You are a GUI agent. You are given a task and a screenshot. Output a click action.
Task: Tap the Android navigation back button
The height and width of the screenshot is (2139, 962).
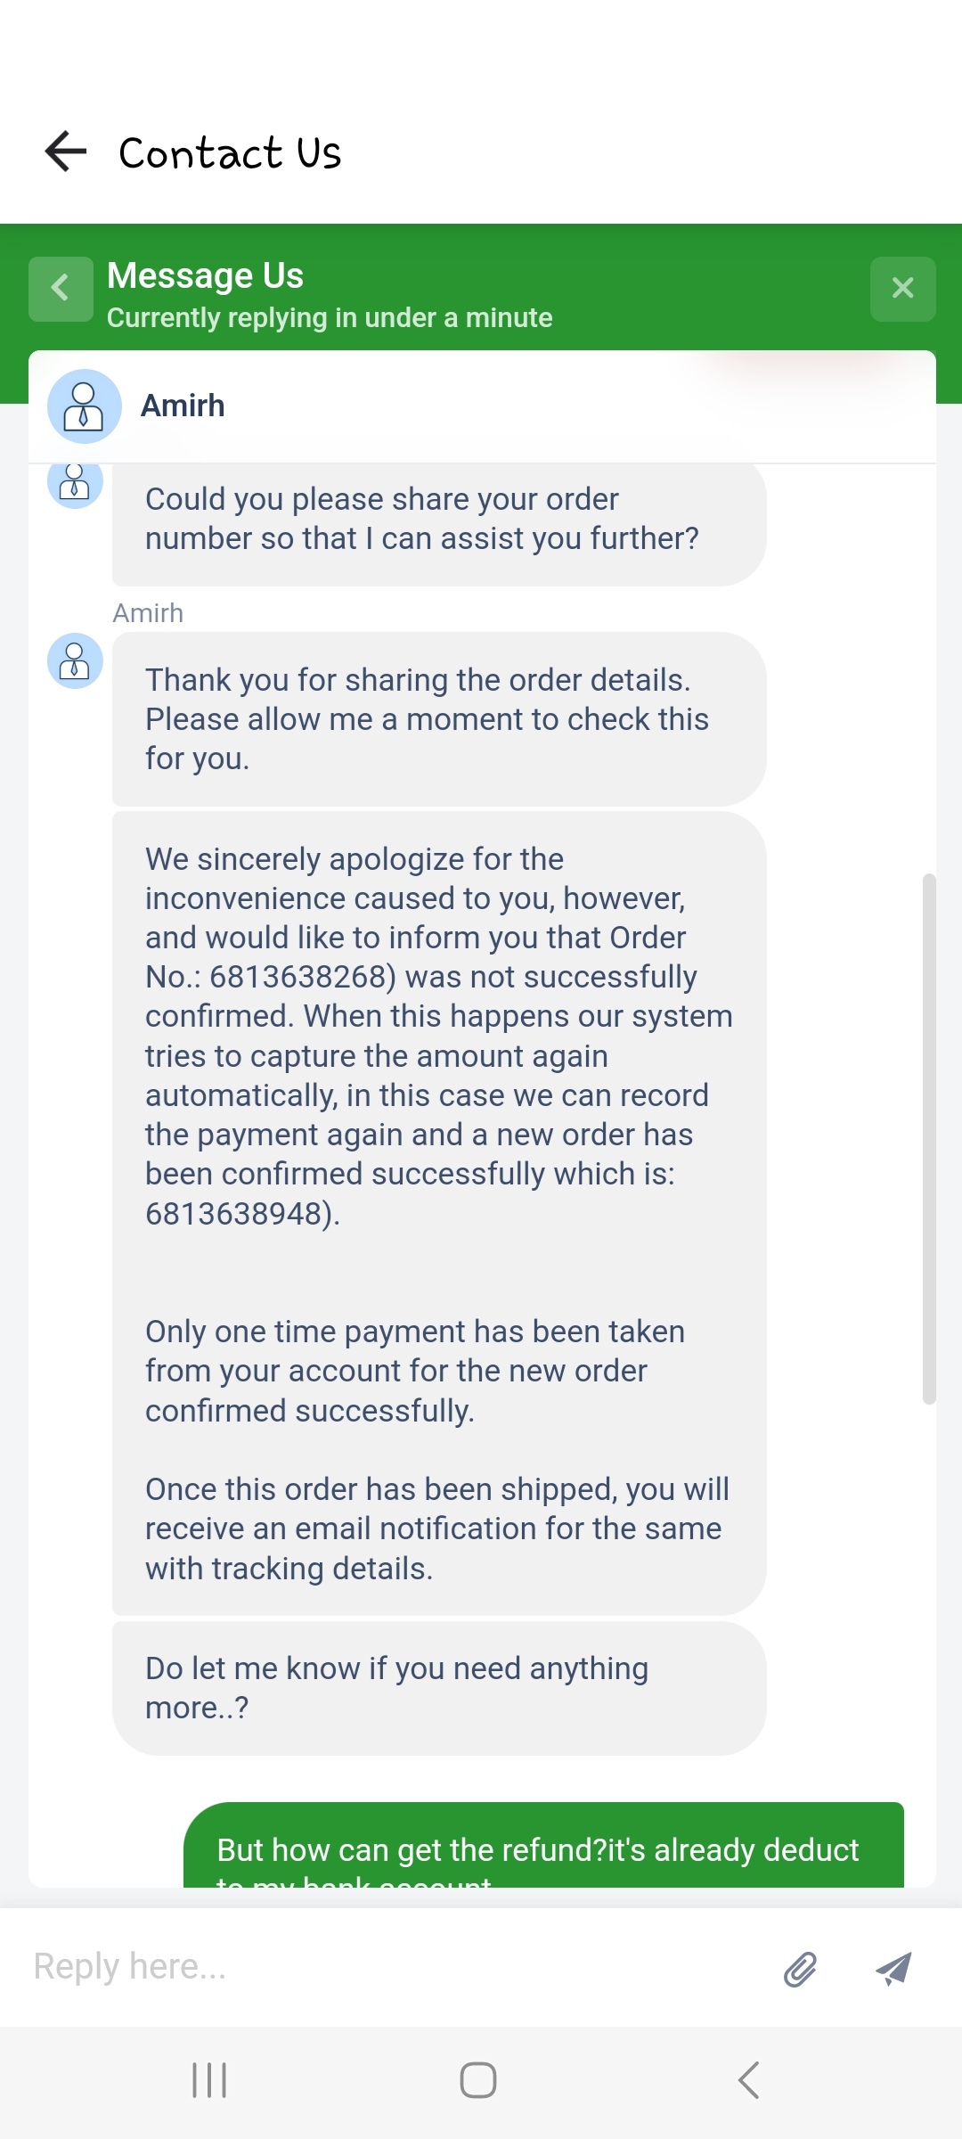pyautogui.click(x=749, y=2080)
